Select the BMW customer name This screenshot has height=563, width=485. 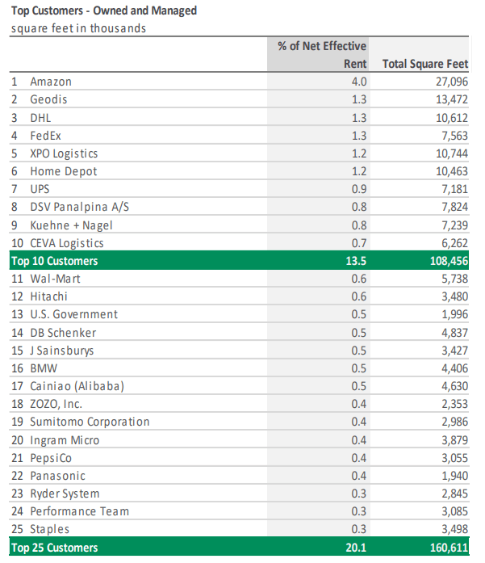tap(44, 368)
